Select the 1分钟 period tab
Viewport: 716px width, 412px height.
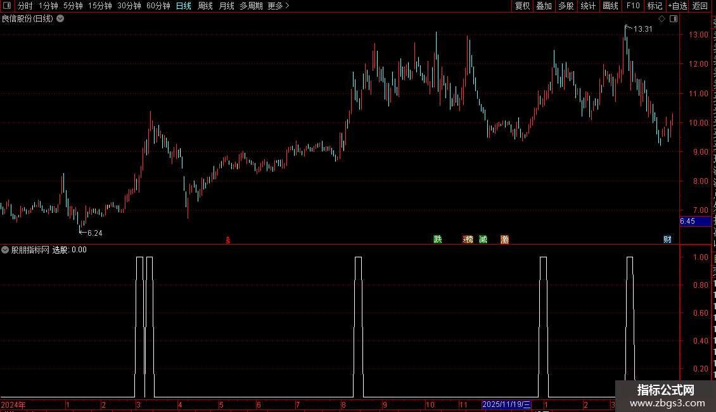(48, 6)
